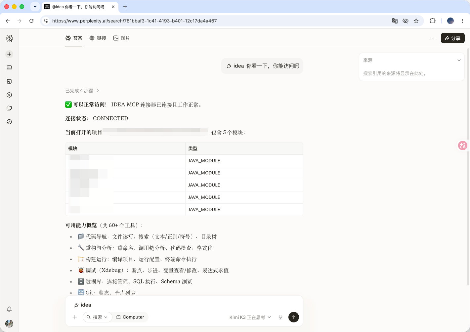This screenshot has width=470, height=332.
Task: Switch to the 图片 tab
Action: tap(121, 38)
